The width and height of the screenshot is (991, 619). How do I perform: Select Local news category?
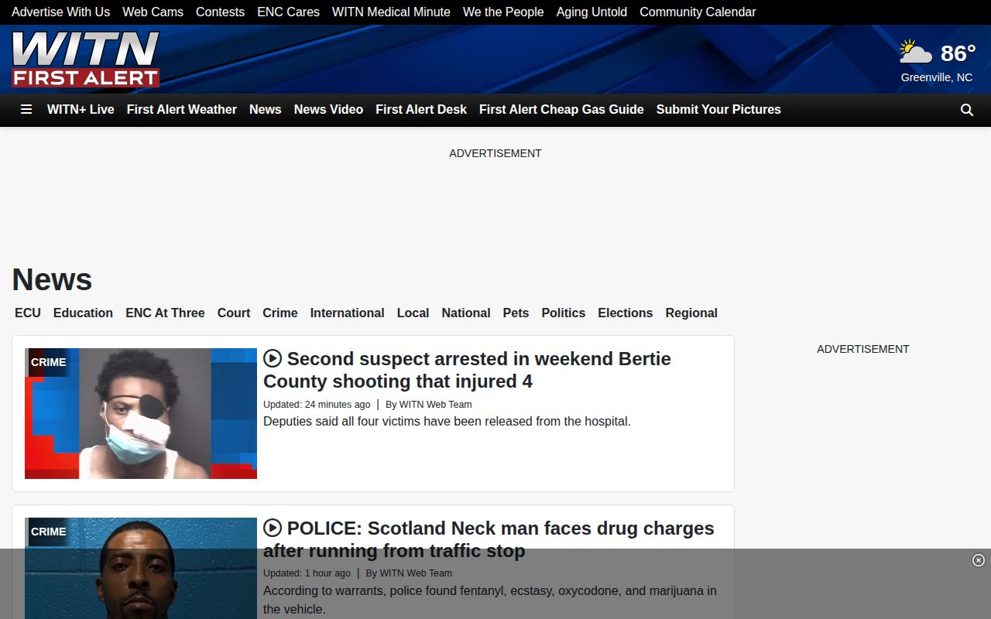point(413,313)
